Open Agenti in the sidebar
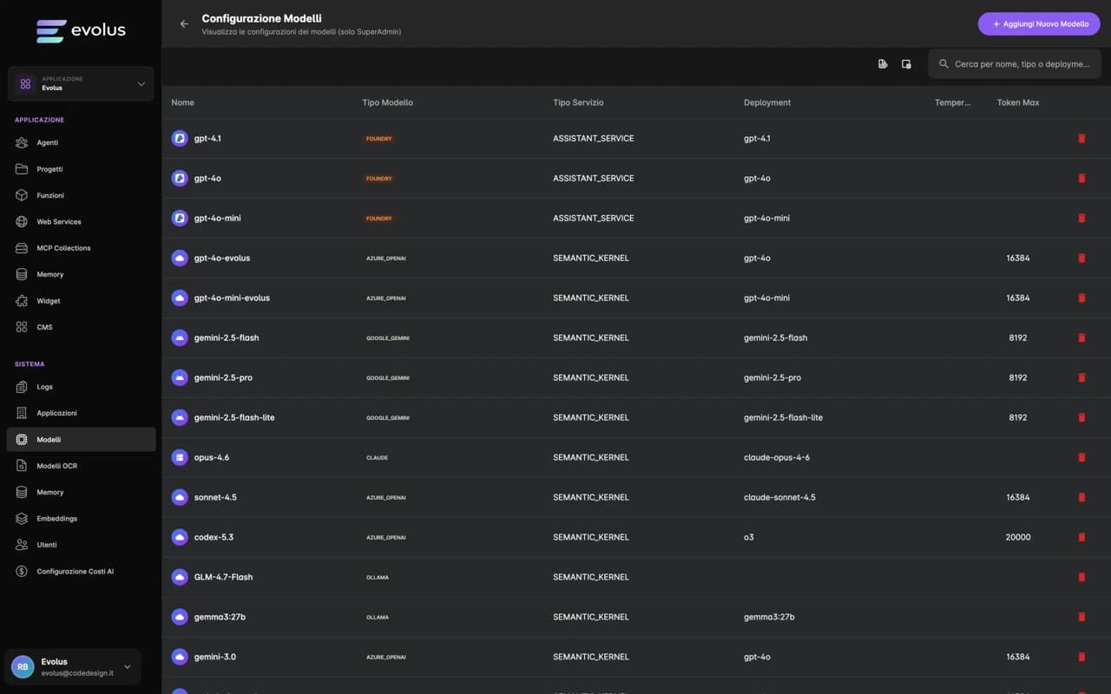The height and width of the screenshot is (694, 1111). [x=47, y=142]
